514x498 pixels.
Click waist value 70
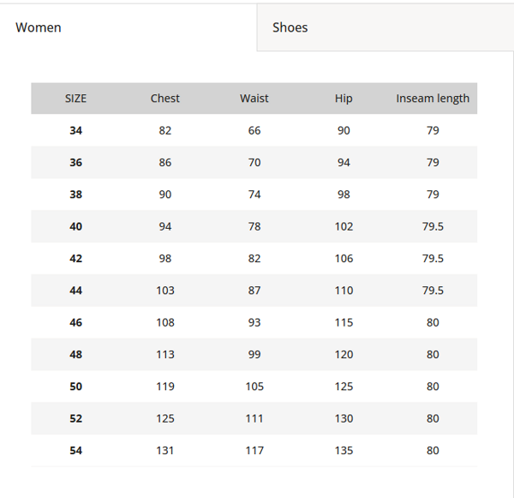254,162
